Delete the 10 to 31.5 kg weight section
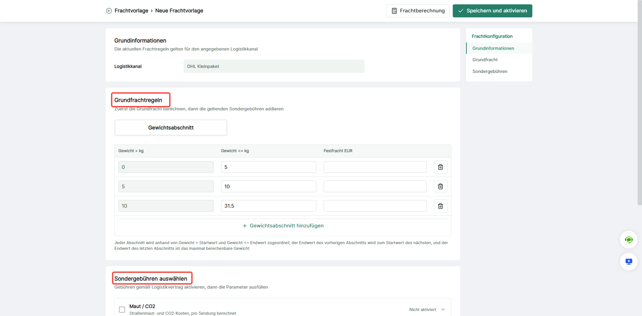 coord(441,206)
